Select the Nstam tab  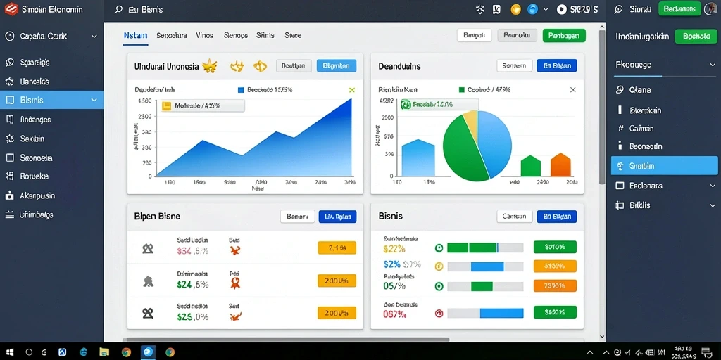tap(136, 35)
